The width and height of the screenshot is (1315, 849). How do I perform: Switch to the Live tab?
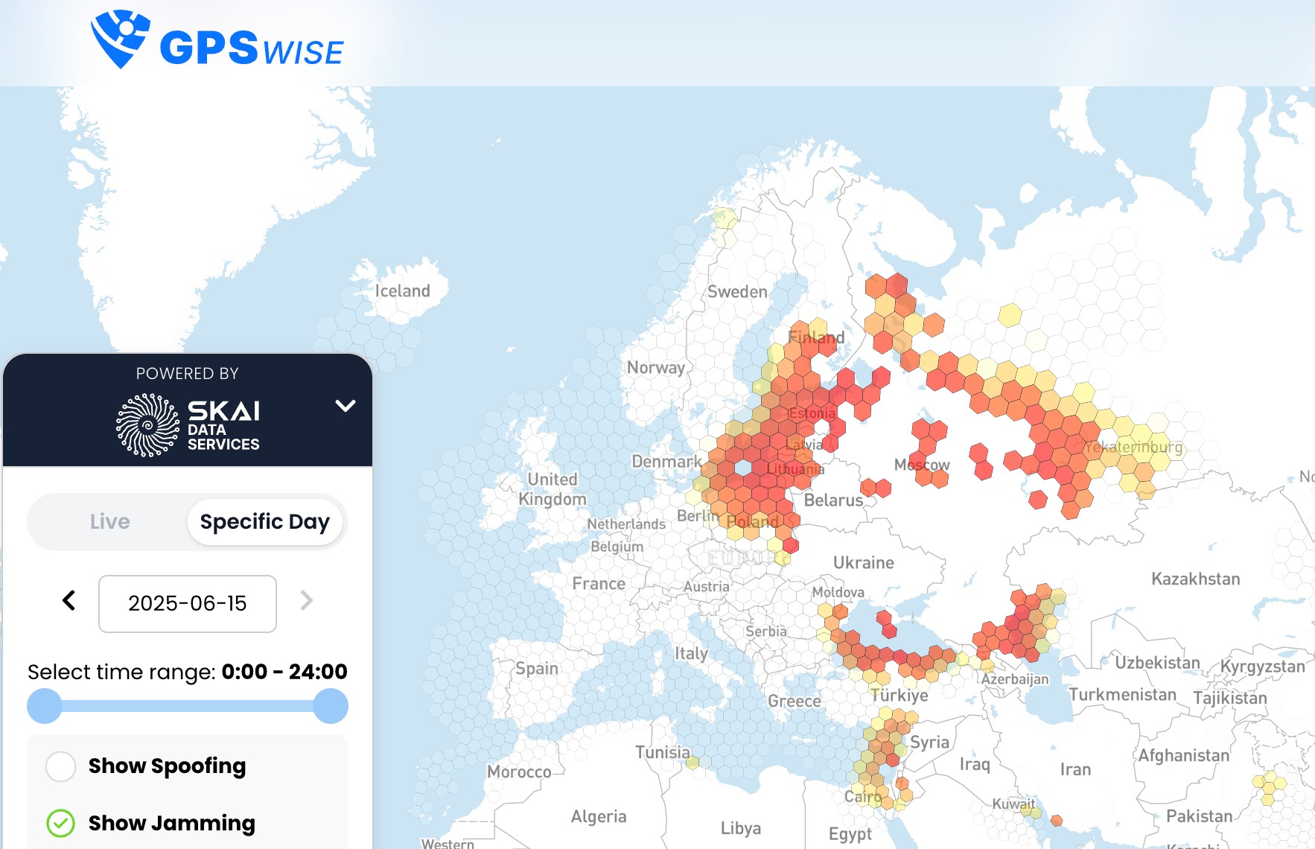pyautogui.click(x=110, y=521)
